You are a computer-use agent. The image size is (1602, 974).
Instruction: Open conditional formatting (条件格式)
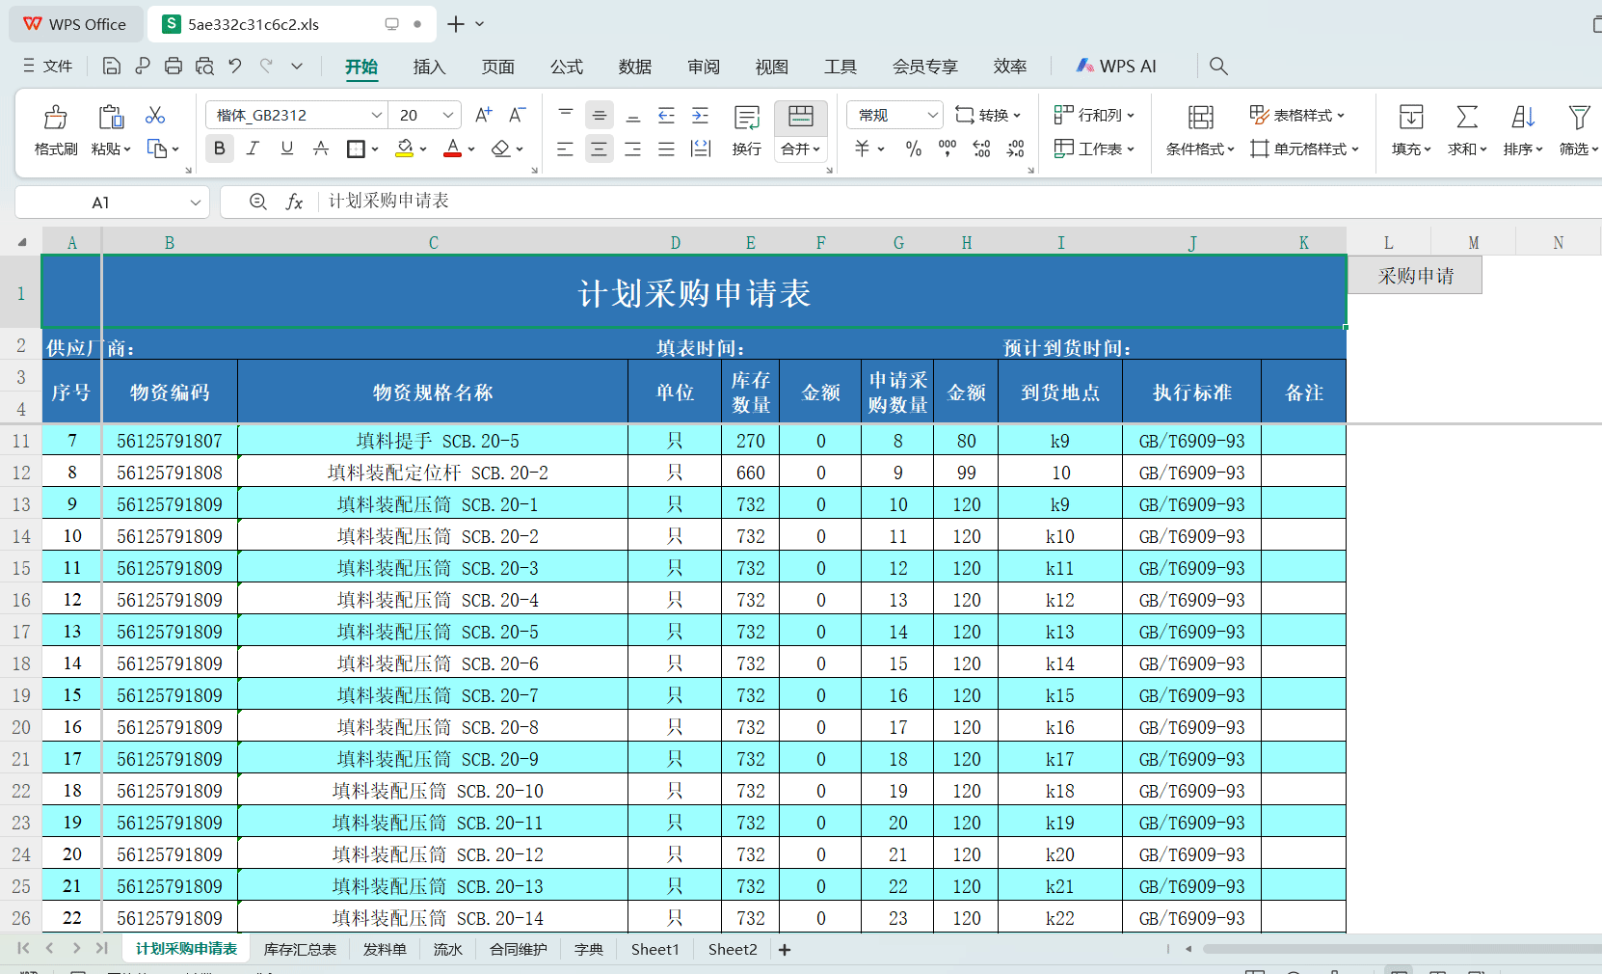pos(1198,149)
